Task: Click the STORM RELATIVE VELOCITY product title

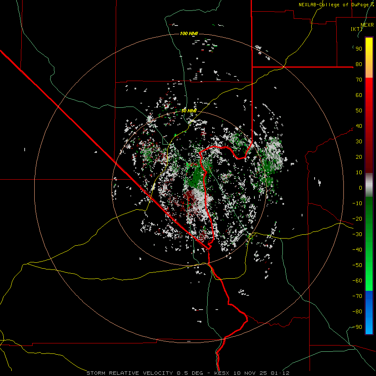Action: (x=130, y=373)
